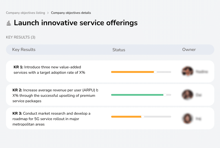Click the KR 3 owner avatar
The width and height of the screenshot is (220, 148).
click(x=188, y=118)
